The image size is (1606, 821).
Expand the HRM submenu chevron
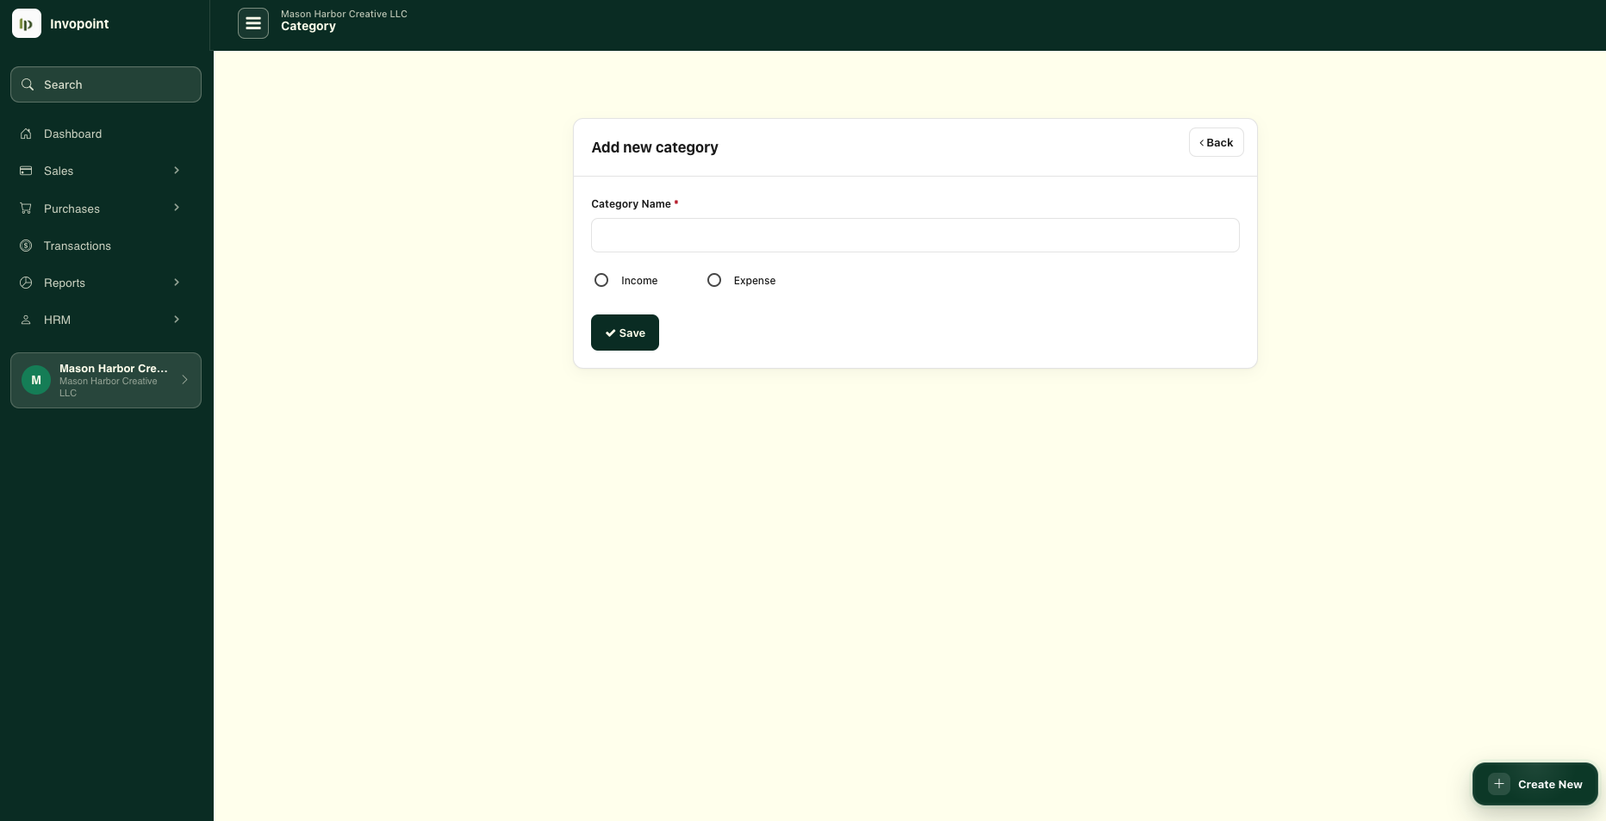177,320
